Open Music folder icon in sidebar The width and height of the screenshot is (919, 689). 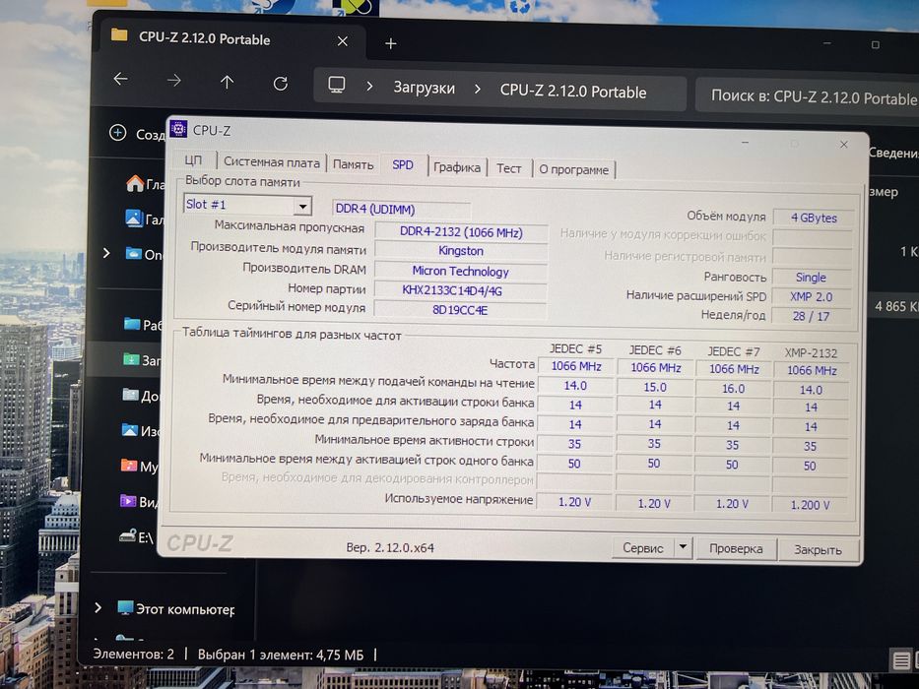(x=129, y=466)
